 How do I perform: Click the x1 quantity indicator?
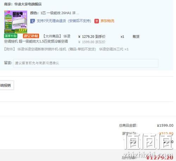(122, 37)
